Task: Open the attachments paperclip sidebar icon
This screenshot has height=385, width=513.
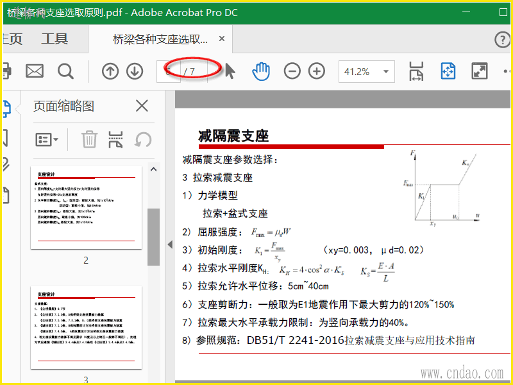Action: click(x=6, y=165)
